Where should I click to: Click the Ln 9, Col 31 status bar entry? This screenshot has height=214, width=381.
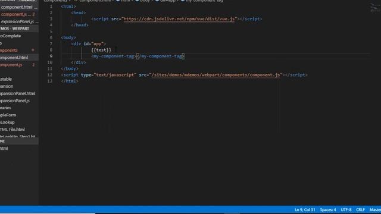coord(305,210)
